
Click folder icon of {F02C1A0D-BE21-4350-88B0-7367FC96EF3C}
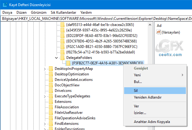[62, 47]
